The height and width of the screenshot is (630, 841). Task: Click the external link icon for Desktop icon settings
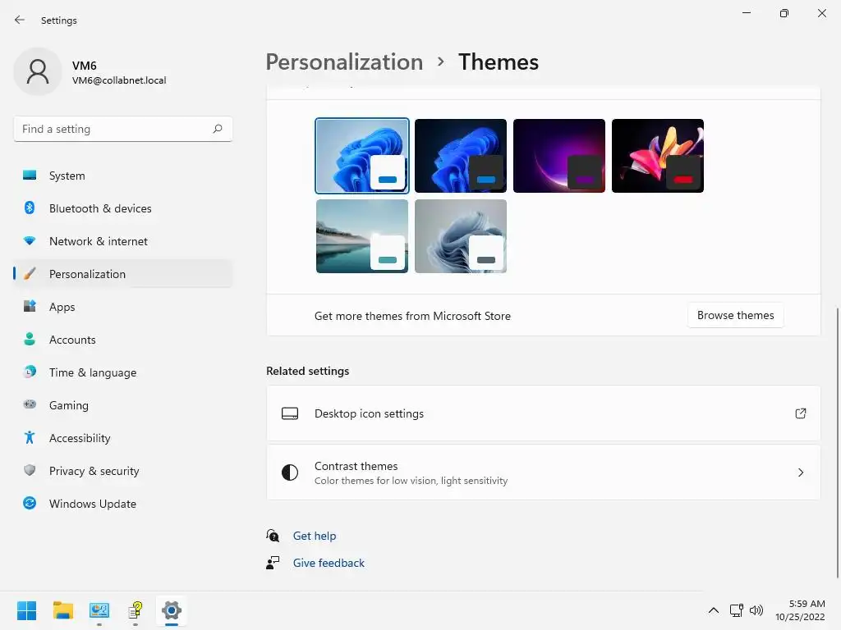coord(800,413)
